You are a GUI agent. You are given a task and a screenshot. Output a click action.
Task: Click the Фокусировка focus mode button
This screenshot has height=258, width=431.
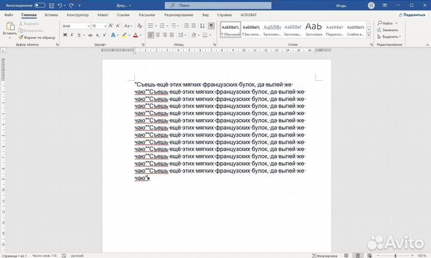324,256
